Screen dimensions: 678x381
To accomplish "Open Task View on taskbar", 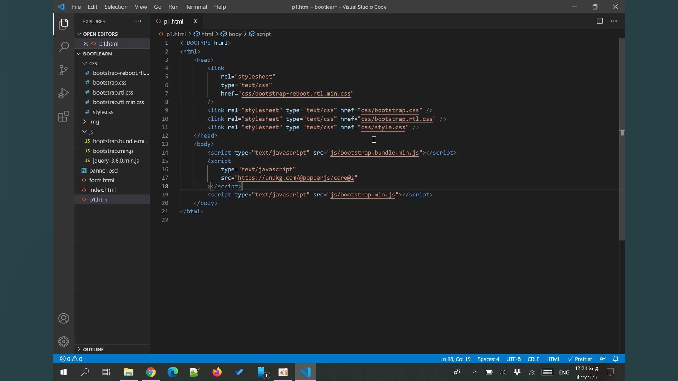I will (x=106, y=372).
